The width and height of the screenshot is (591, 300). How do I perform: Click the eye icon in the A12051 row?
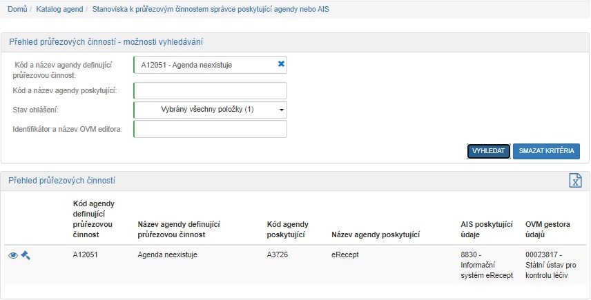click(x=13, y=255)
